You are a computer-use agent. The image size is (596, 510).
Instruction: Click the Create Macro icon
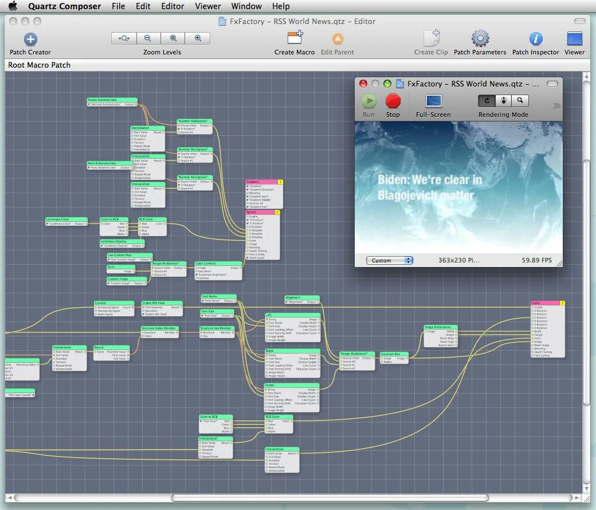pyautogui.click(x=295, y=38)
